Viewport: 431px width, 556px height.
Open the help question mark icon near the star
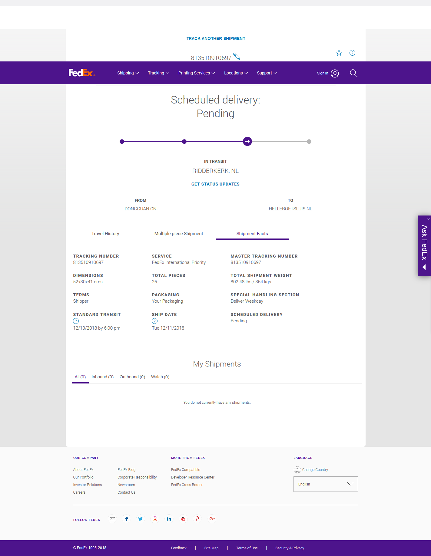[352, 53]
